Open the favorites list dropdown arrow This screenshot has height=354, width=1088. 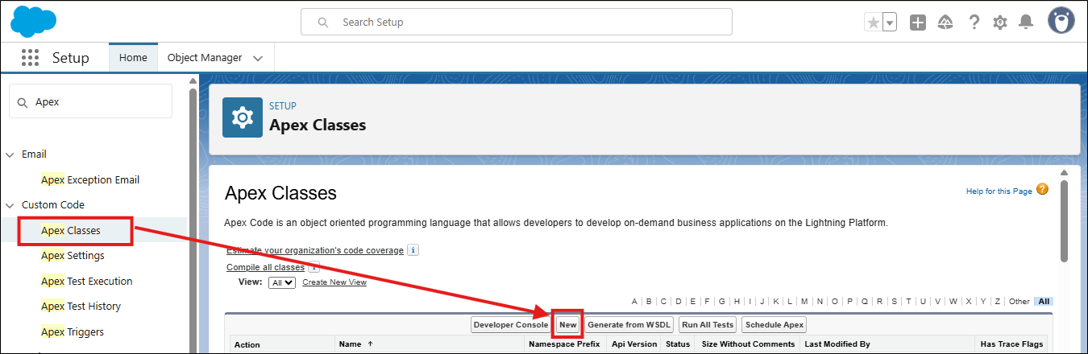pos(890,23)
